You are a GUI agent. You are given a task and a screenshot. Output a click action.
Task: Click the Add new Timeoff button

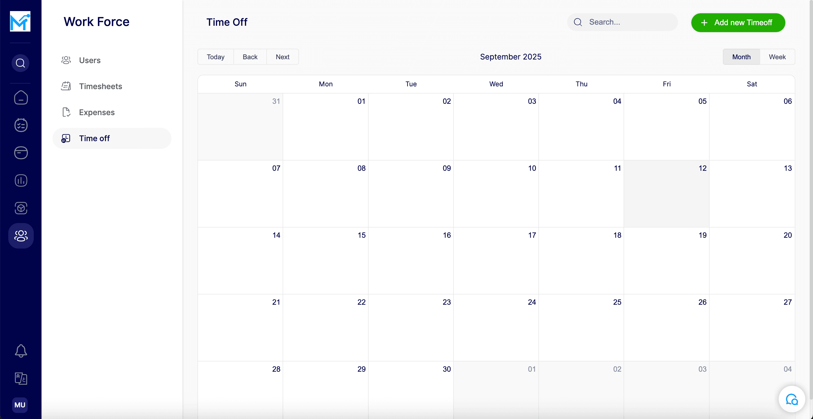[738, 22]
